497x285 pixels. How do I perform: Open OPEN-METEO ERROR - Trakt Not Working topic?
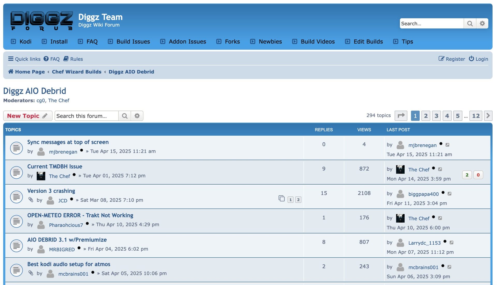point(80,215)
